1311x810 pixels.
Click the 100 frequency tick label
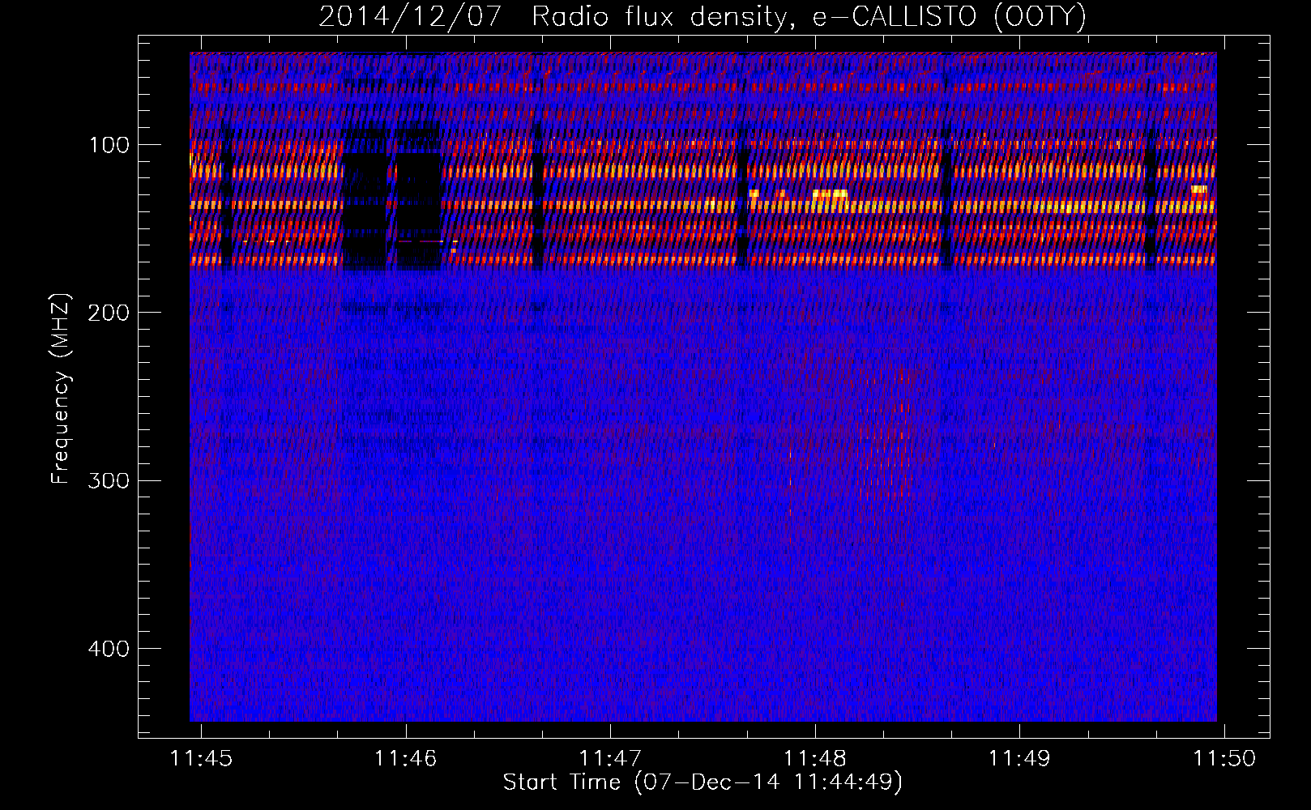pos(109,145)
